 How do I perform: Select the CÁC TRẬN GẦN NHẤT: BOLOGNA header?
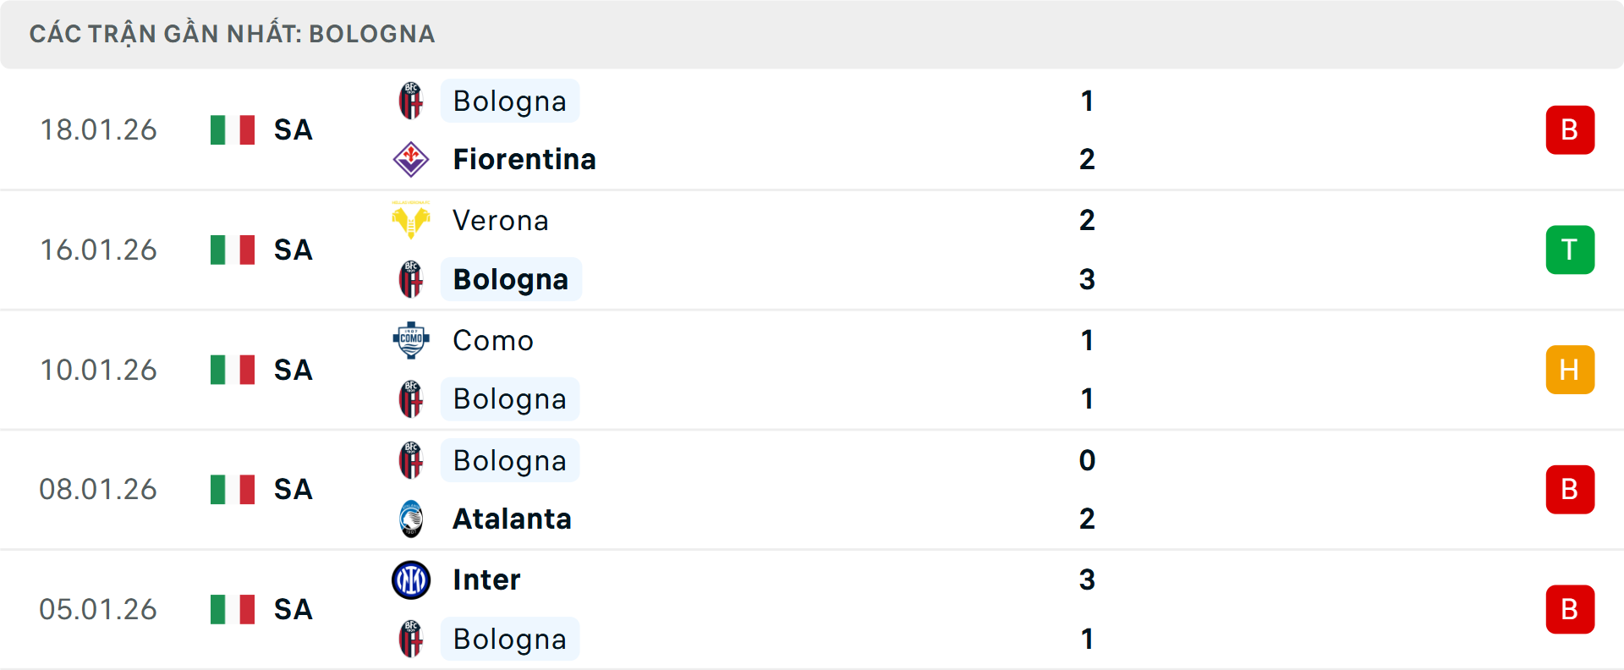(x=232, y=34)
